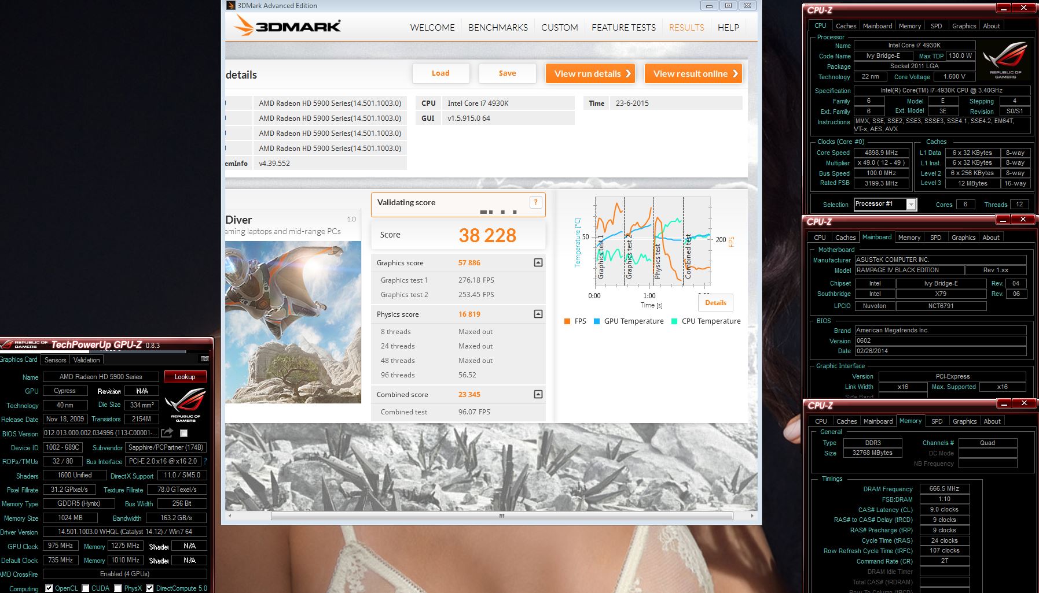
Task: Click the Sky Diver wingsuit thumbnail image
Action: click(293, 322)
